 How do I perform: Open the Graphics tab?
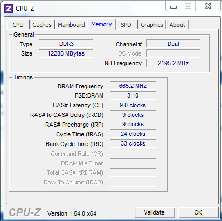click(x=152, y=25)
